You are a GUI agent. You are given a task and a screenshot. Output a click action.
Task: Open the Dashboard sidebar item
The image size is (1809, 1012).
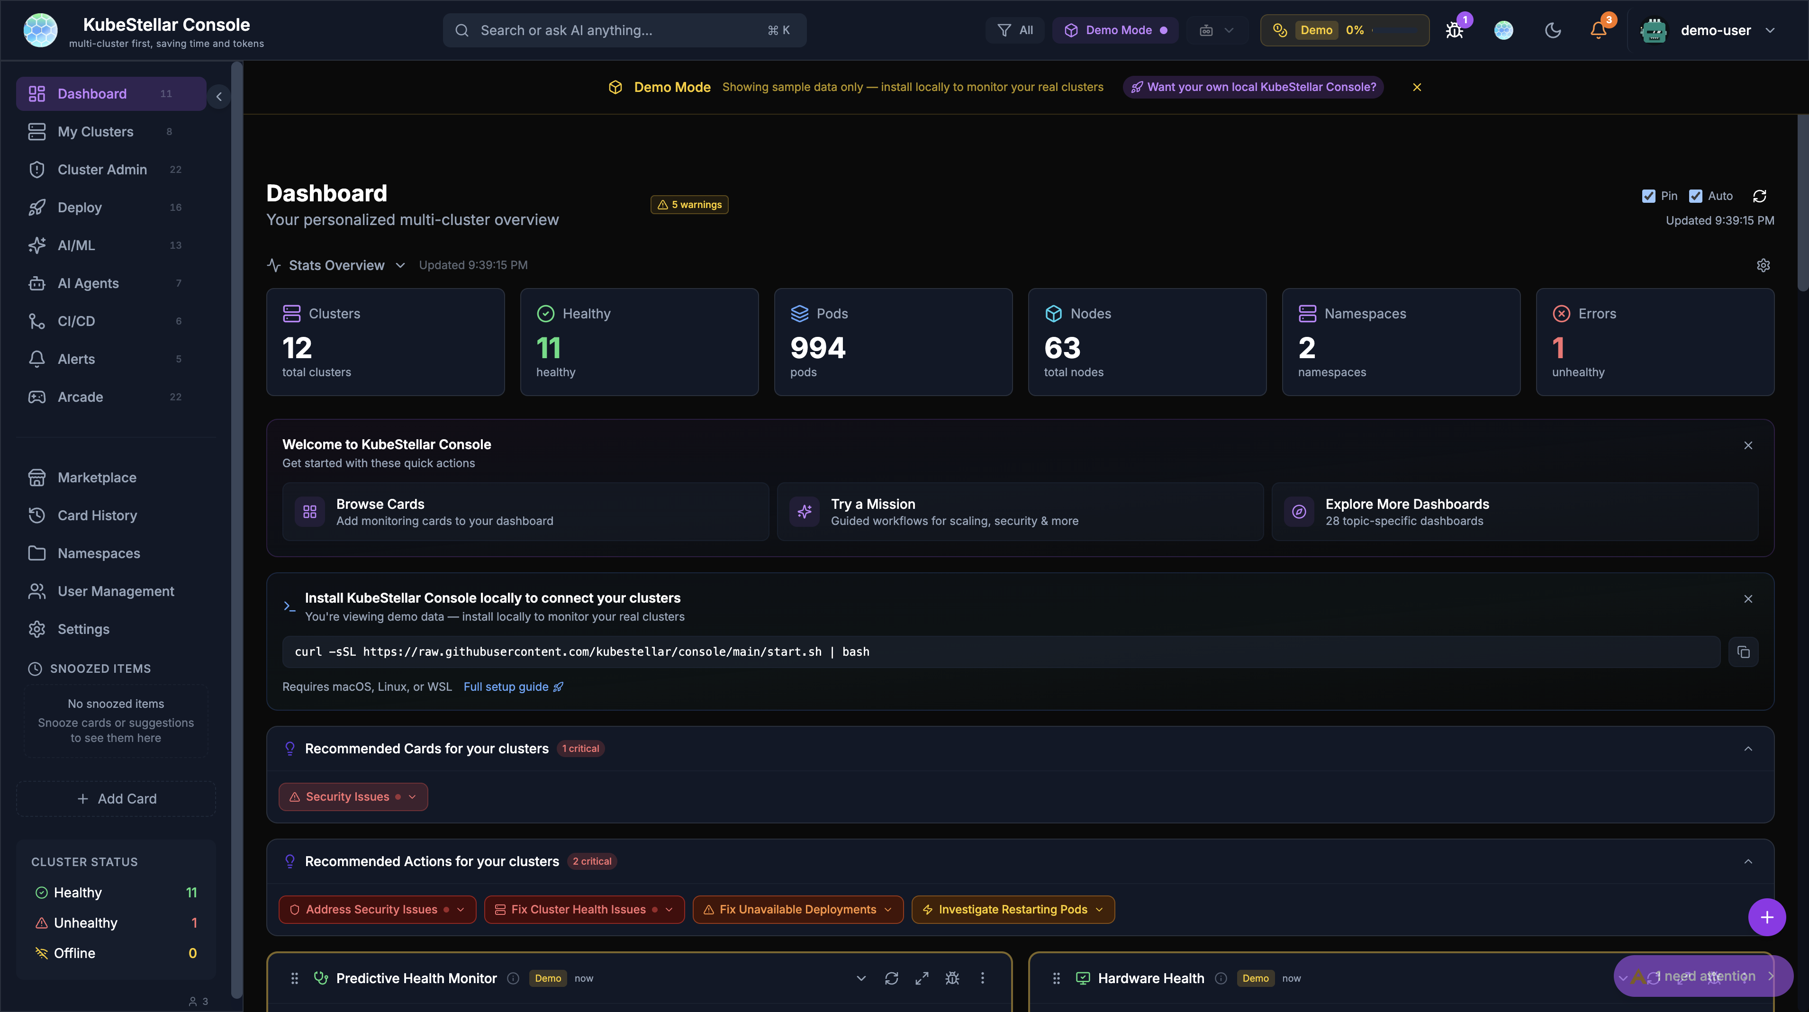coord(111,93)
